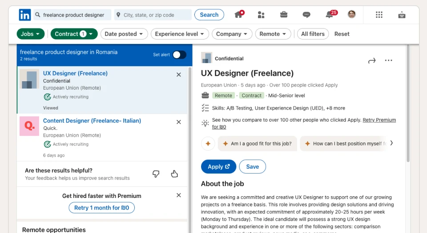This screenshot has height=233, width=427.
Task: Open Content Designer (Freelance- Italian) listing
Action: (92, 121)
